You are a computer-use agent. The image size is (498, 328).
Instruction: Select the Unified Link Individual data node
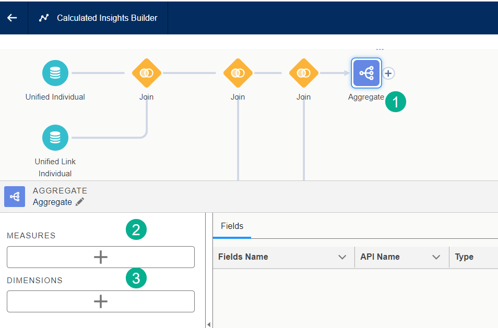[x=55, y=138]
